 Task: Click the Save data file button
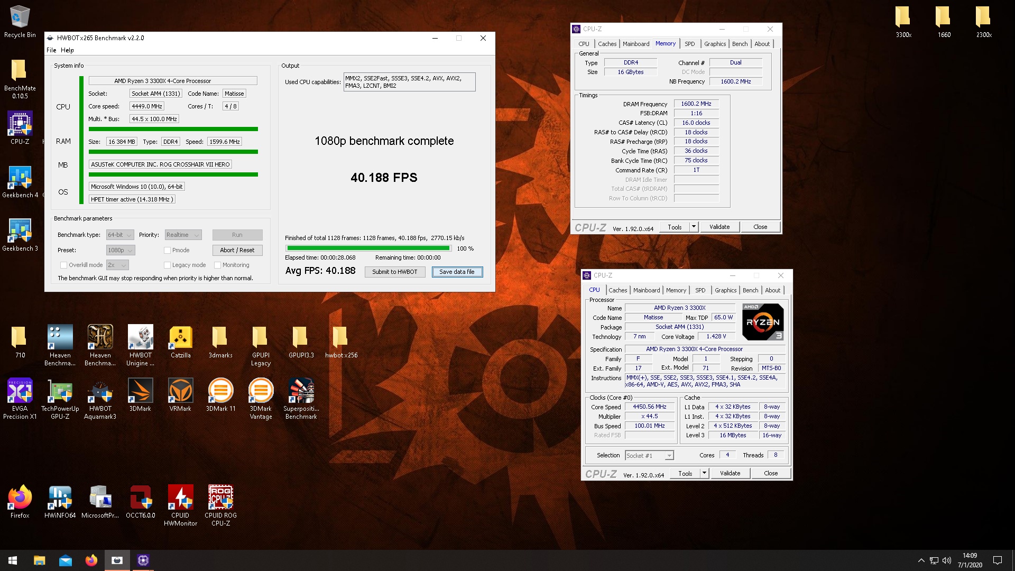tap(457, 272)
